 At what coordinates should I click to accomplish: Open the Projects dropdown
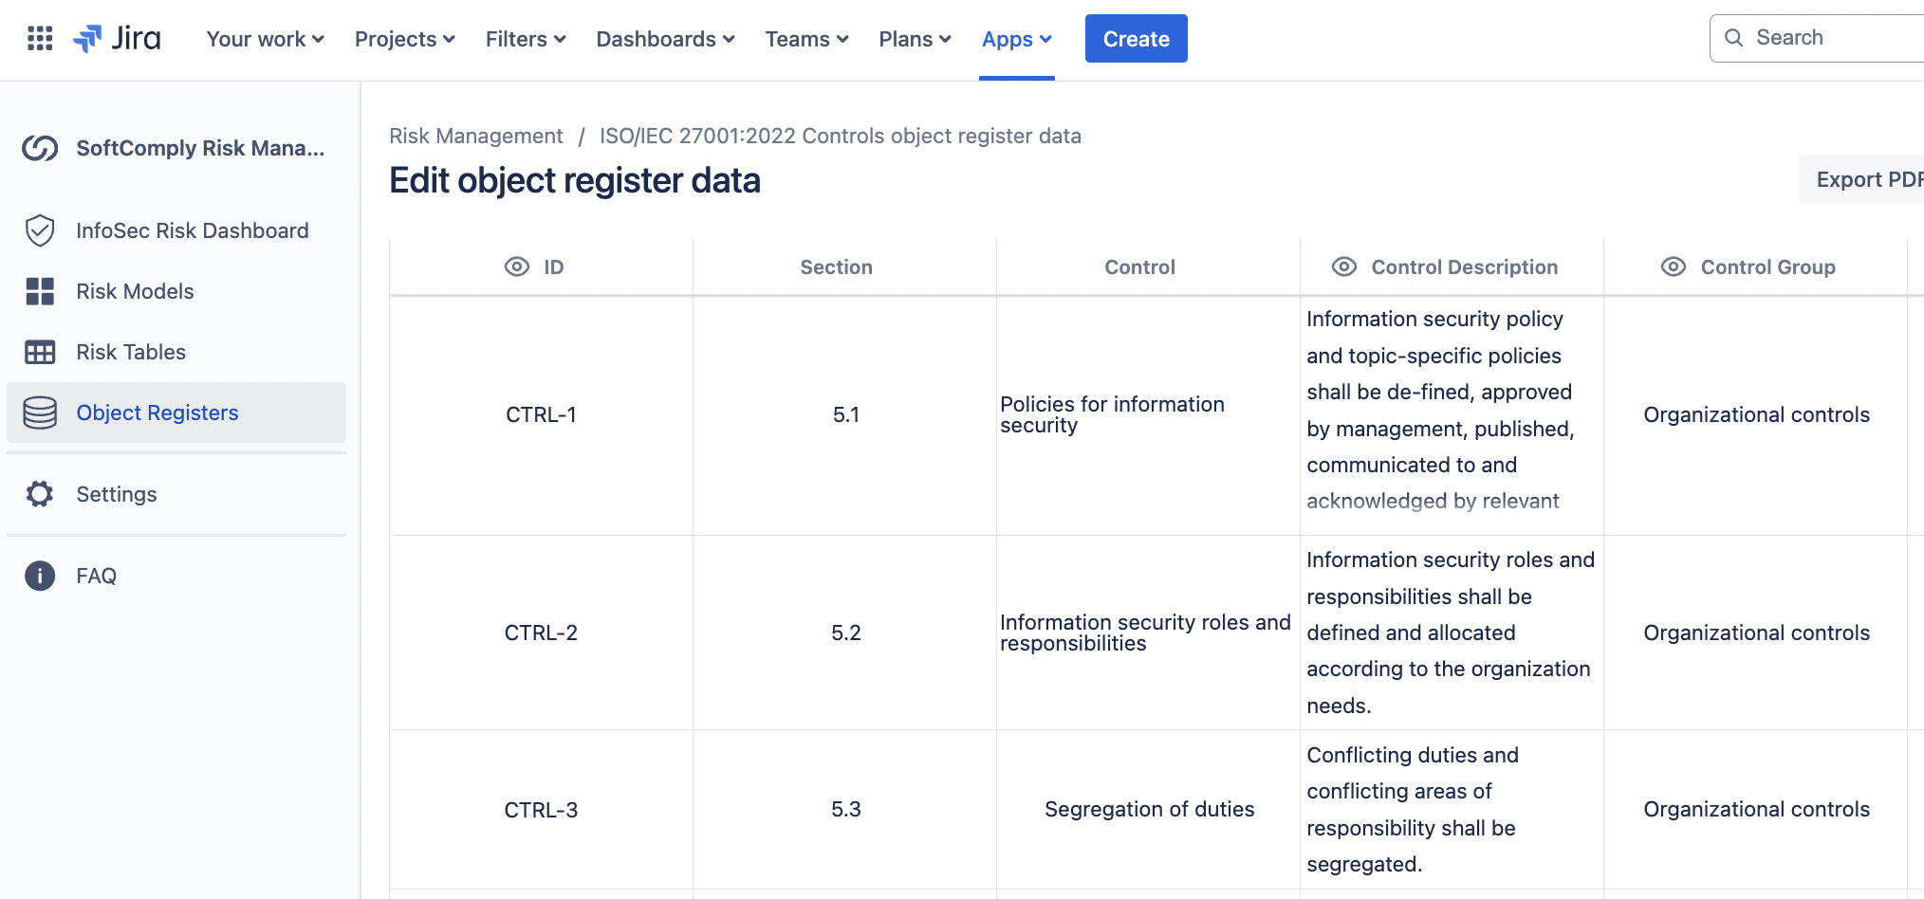pos(404,39)
